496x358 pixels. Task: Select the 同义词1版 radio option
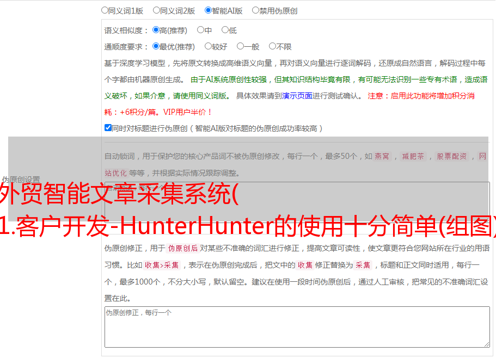click(105, 10)
